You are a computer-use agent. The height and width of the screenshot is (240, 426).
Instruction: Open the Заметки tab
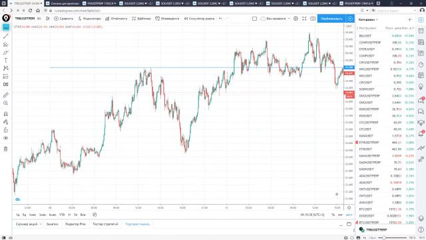(x=52, y=224)
